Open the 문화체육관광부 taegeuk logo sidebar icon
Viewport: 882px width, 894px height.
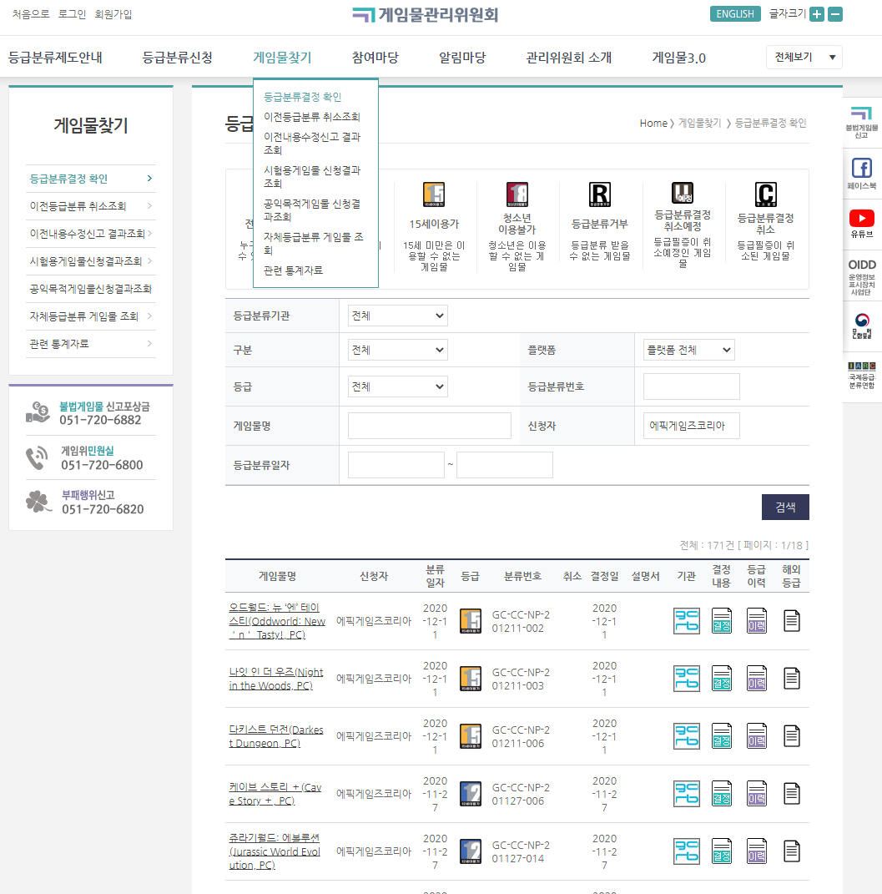[x=861, y=326]
